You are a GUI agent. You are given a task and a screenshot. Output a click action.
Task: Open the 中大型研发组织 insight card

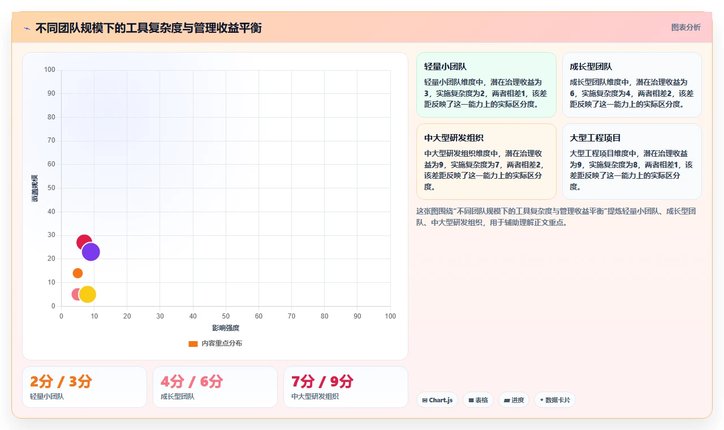(486, 162)
